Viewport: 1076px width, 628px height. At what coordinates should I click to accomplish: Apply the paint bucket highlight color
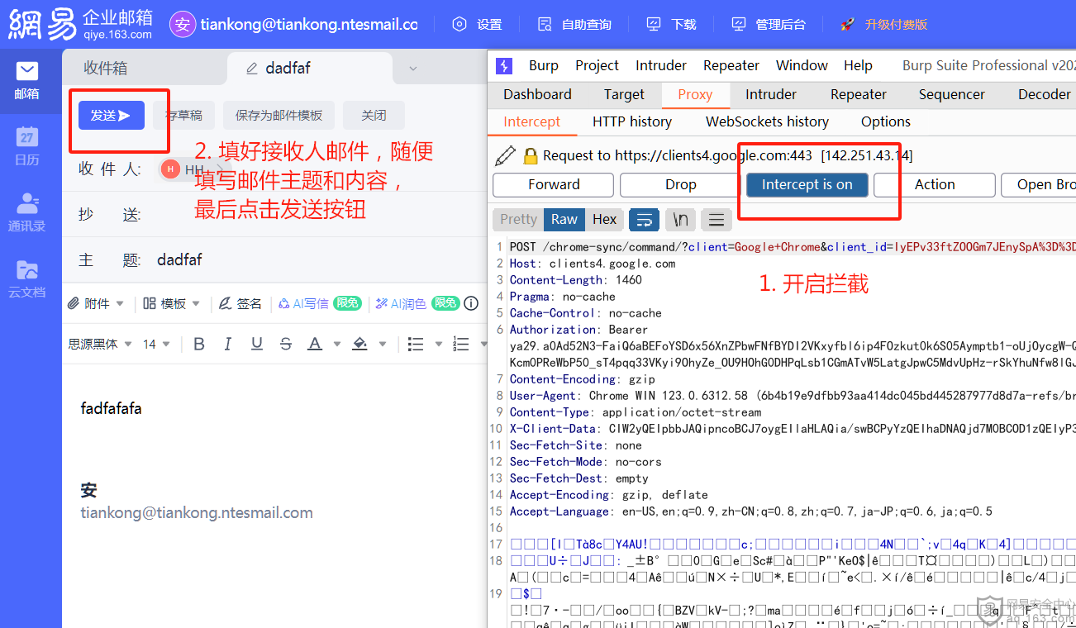coord(359,344)
